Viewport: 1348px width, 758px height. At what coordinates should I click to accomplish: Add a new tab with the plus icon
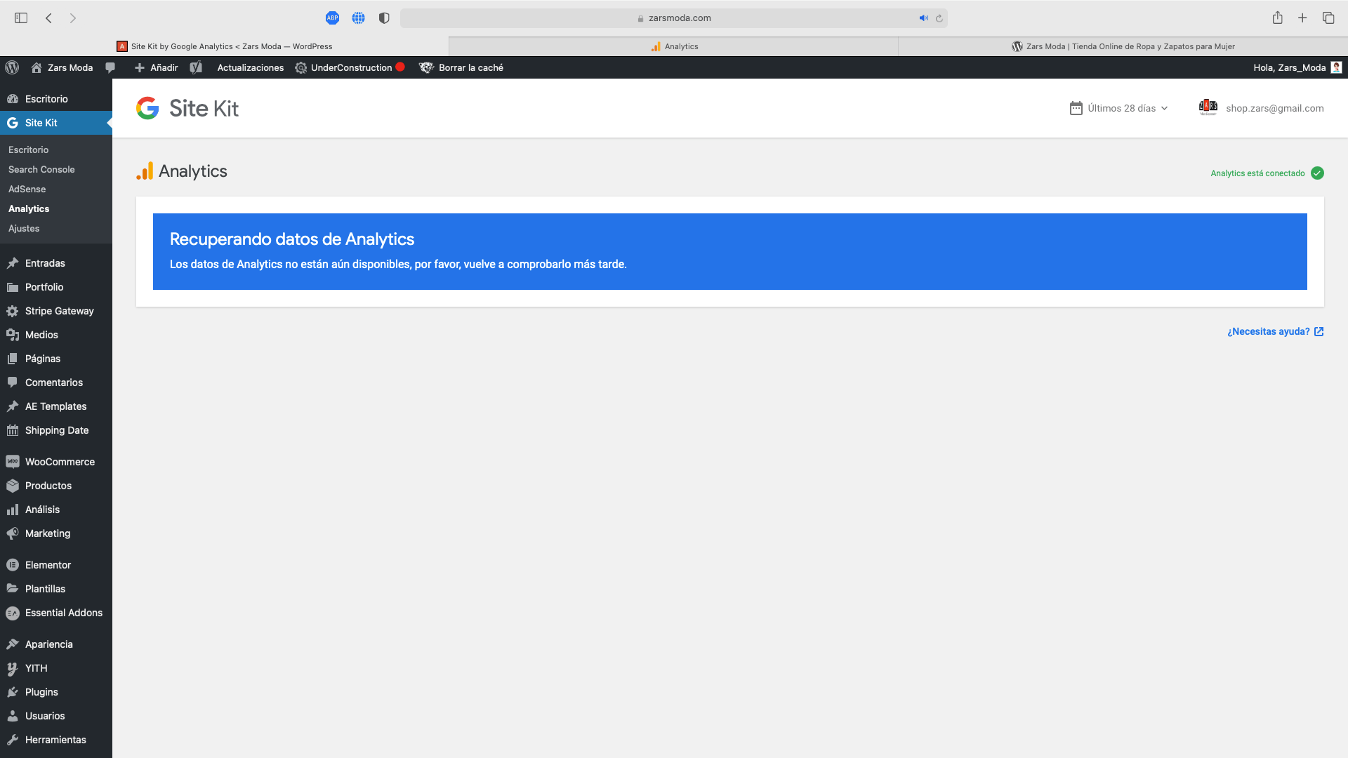pyautogui.click(x=1302, y=18)
